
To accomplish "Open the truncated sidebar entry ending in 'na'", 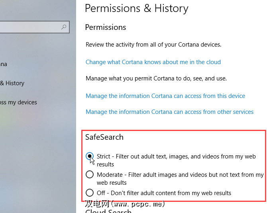I will coord(4,64).
